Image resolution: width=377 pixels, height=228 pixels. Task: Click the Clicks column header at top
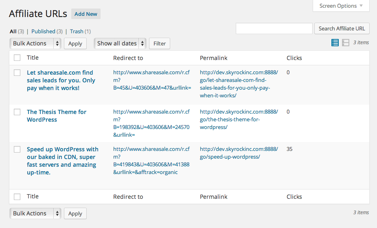point(294,58)
